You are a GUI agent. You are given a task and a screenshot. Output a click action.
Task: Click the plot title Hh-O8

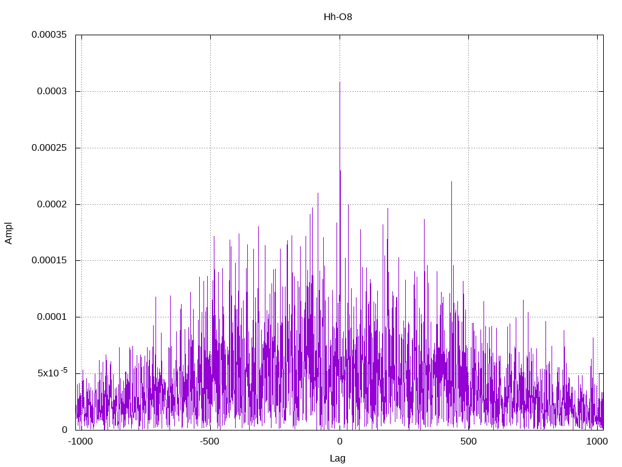(x=338, y=17)
